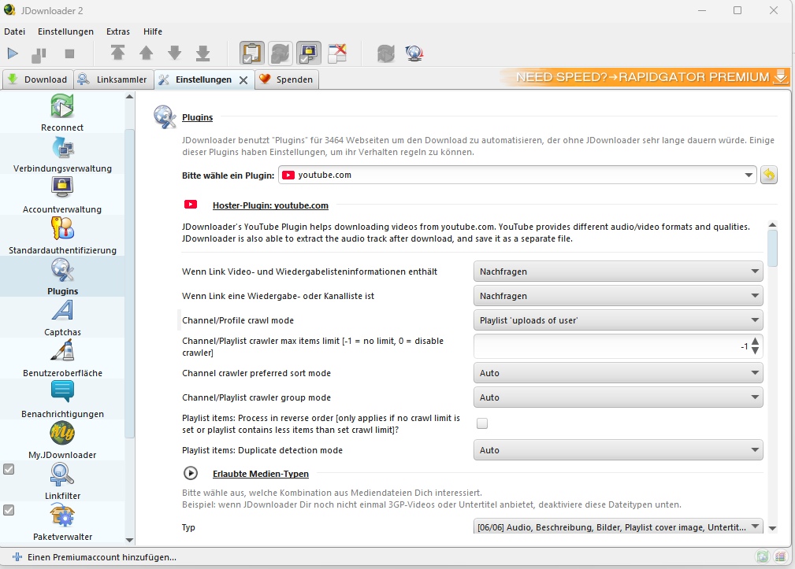Open Benutzeroberfläche settings
The height and width of the screenshot is (569, 795).
click(x=62, y=358)
